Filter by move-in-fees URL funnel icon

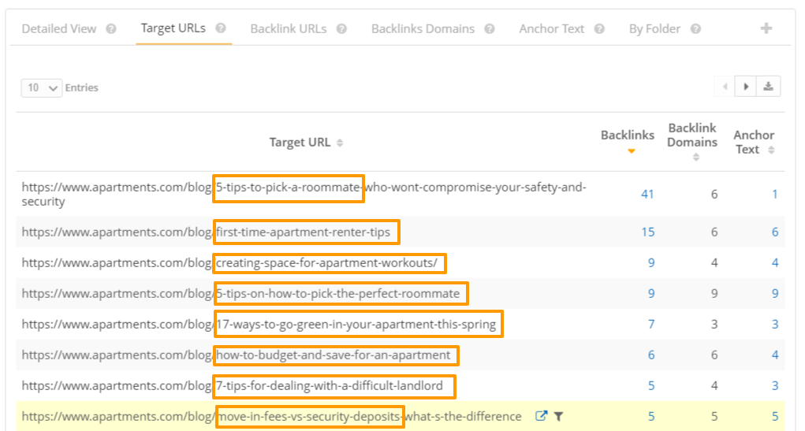pyautogui.click(x=558, y=416)
